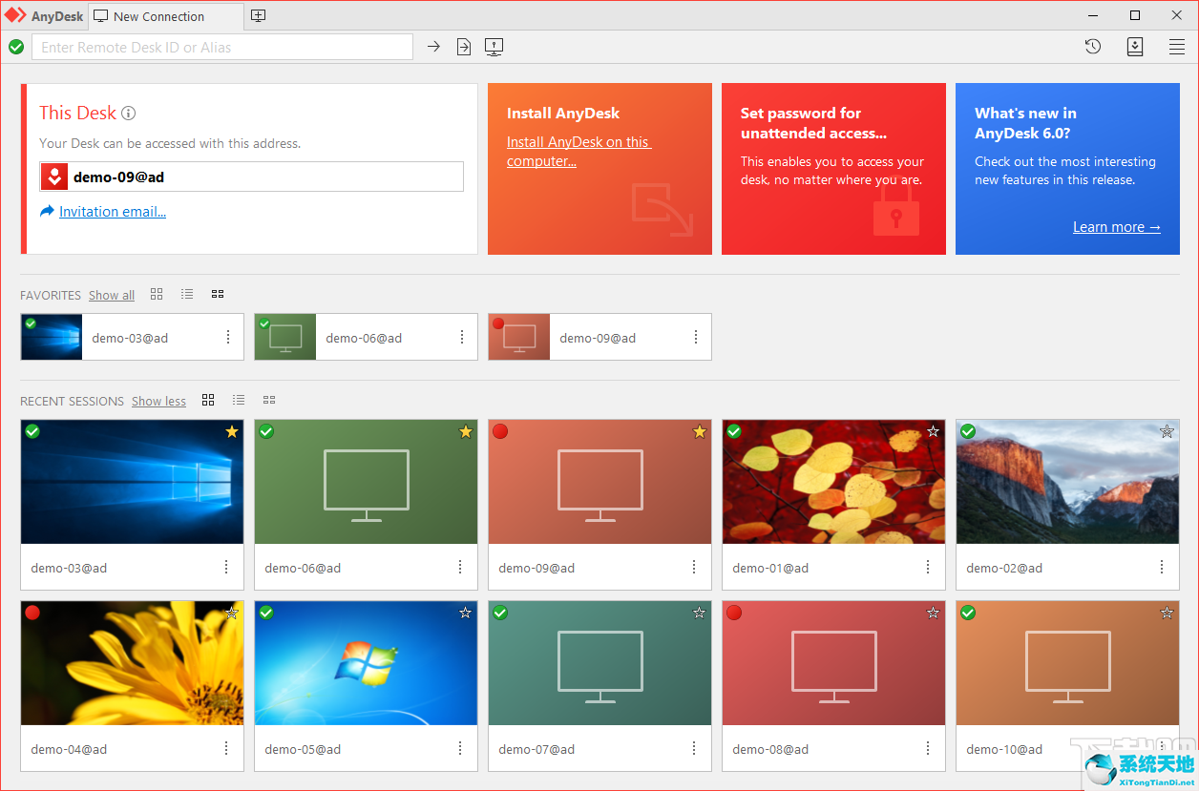This screenshot has height=791, width=1199.
Task: Click the connect arrow icon beside address field
Action: [433, 47]
